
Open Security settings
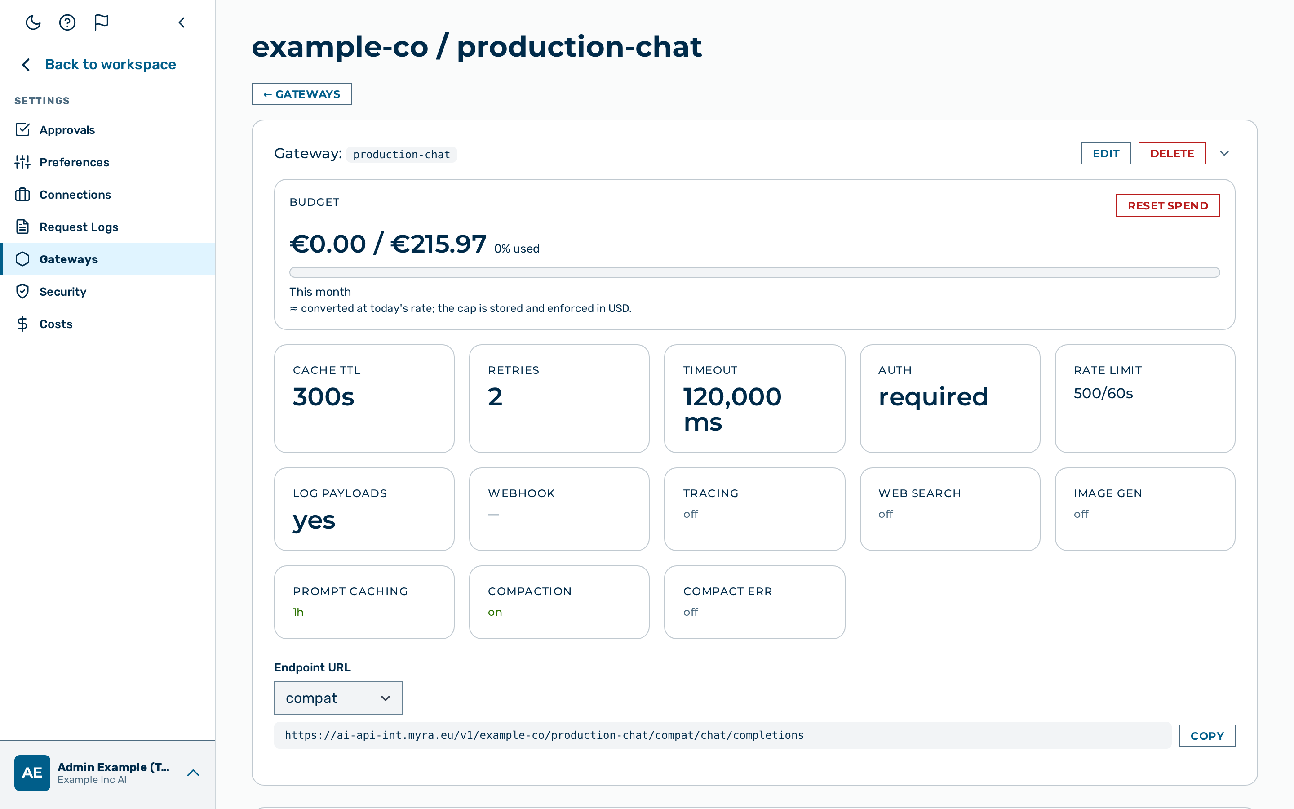(x=107, y=292)
